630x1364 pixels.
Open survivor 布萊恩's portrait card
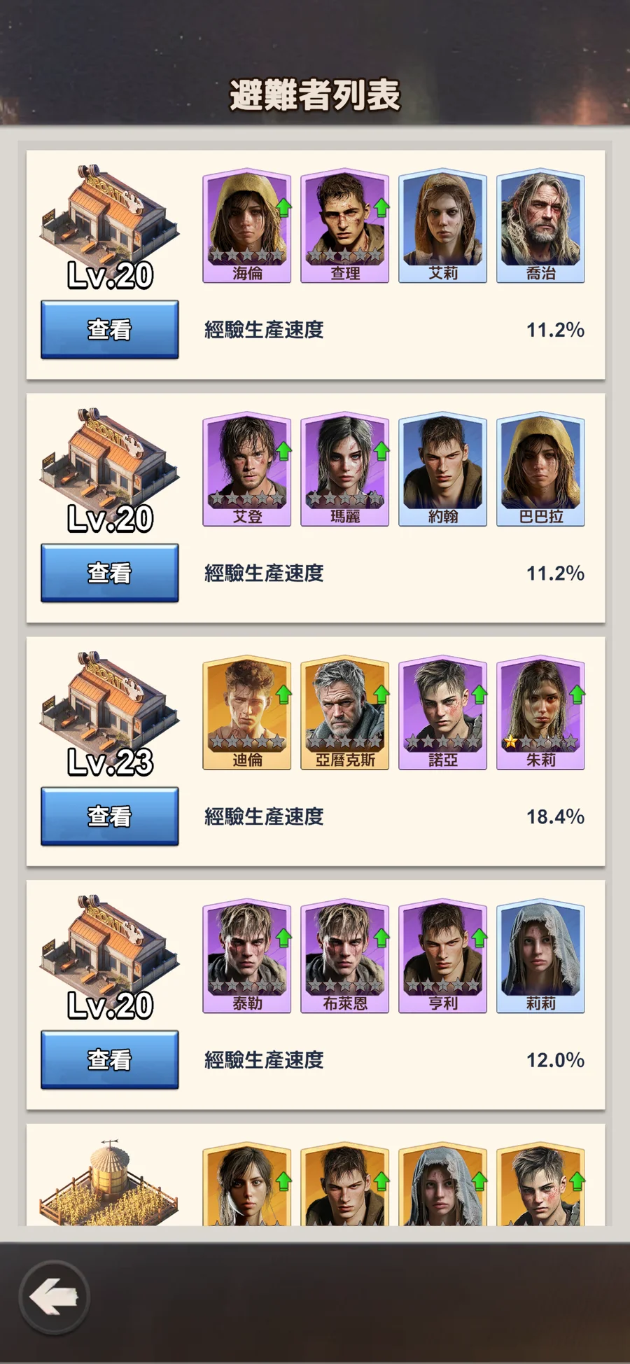(x=345, y=956)
